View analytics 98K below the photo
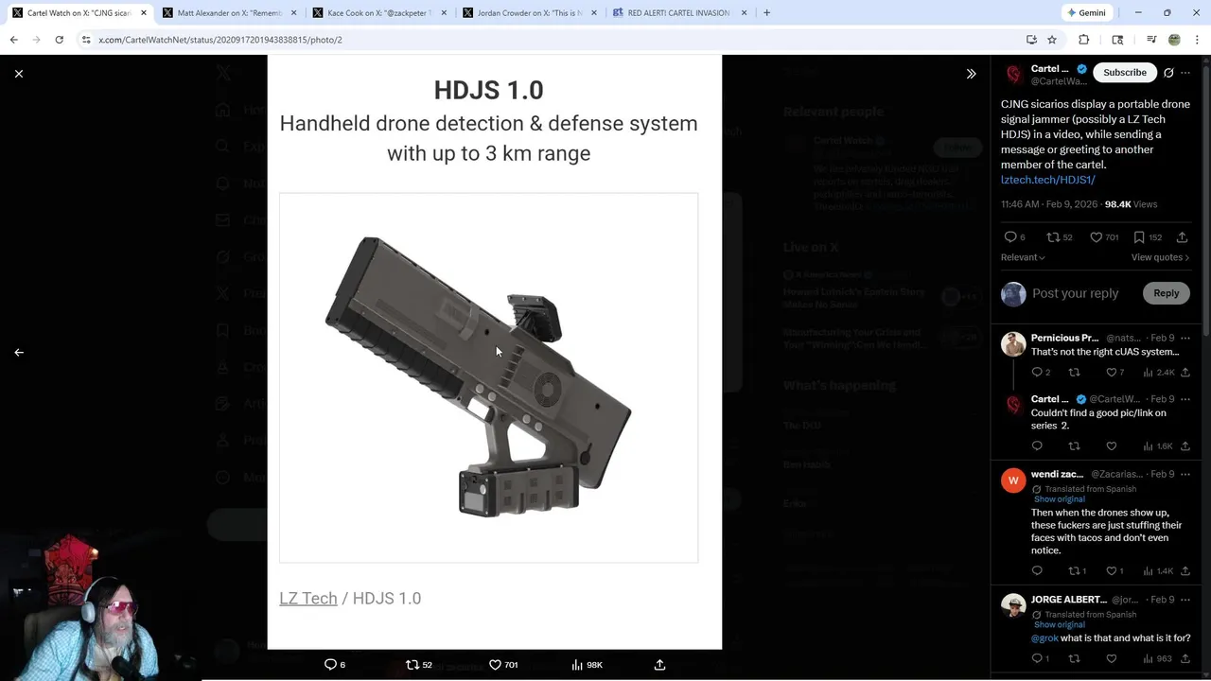The width and height of the screenshot is (1211, 681). (x=587, y=665)
